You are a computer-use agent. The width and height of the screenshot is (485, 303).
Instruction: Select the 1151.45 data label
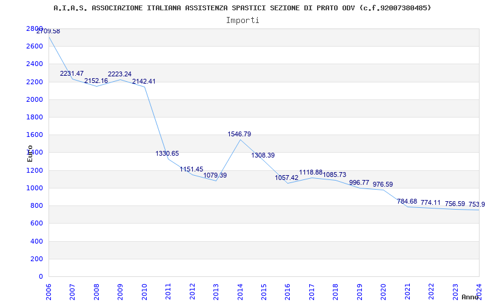(192, 169)
